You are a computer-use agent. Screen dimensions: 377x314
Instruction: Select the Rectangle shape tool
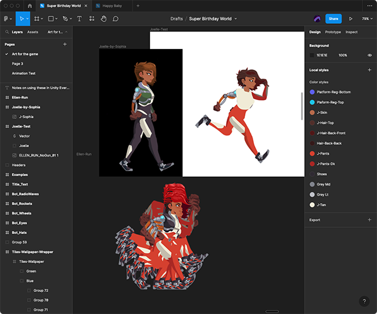pos(51,19)
